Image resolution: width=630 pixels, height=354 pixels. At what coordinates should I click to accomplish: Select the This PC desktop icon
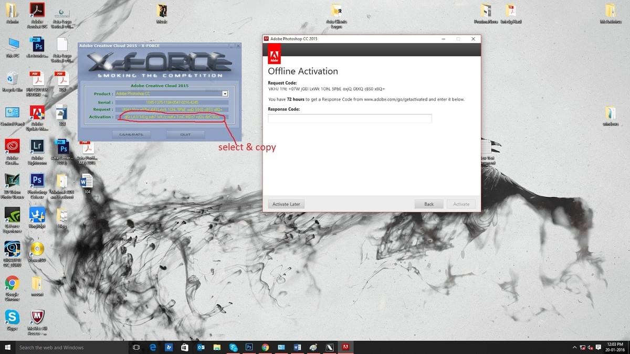click(x=12, y=47)
